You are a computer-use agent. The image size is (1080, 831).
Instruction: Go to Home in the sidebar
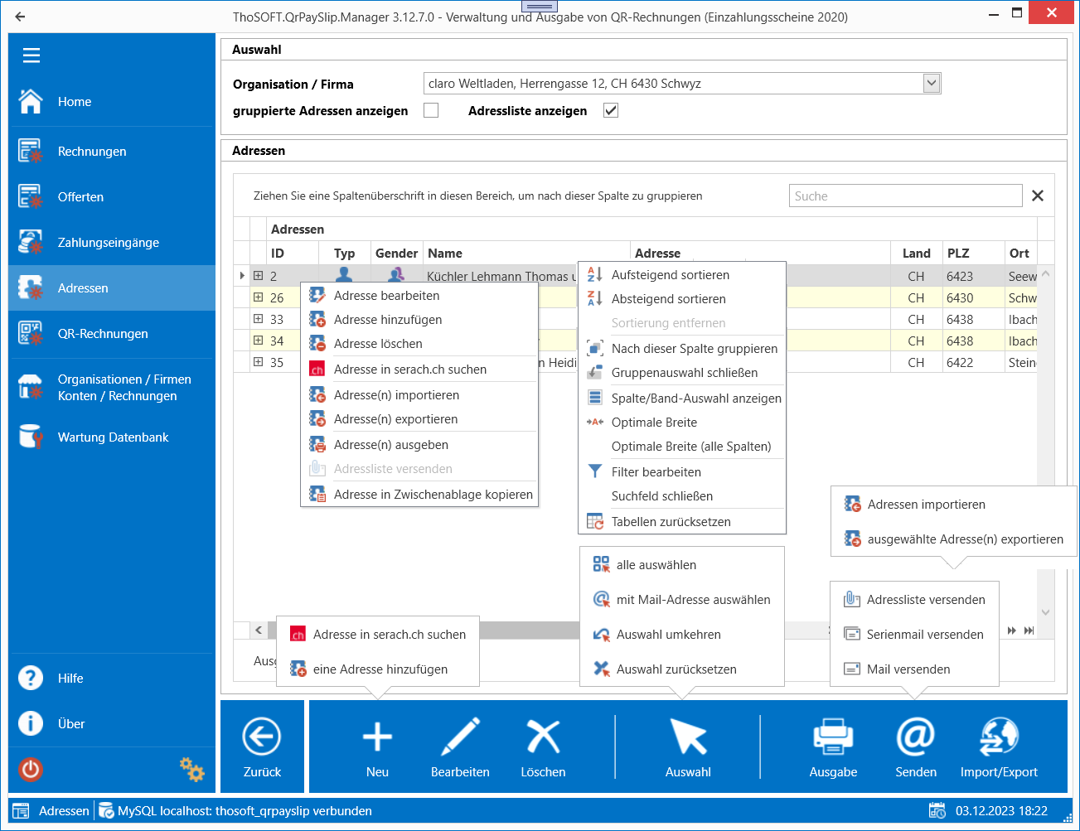pos(112,102)
